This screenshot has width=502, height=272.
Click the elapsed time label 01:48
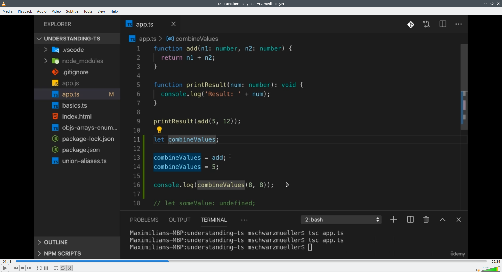coord(7,261)
